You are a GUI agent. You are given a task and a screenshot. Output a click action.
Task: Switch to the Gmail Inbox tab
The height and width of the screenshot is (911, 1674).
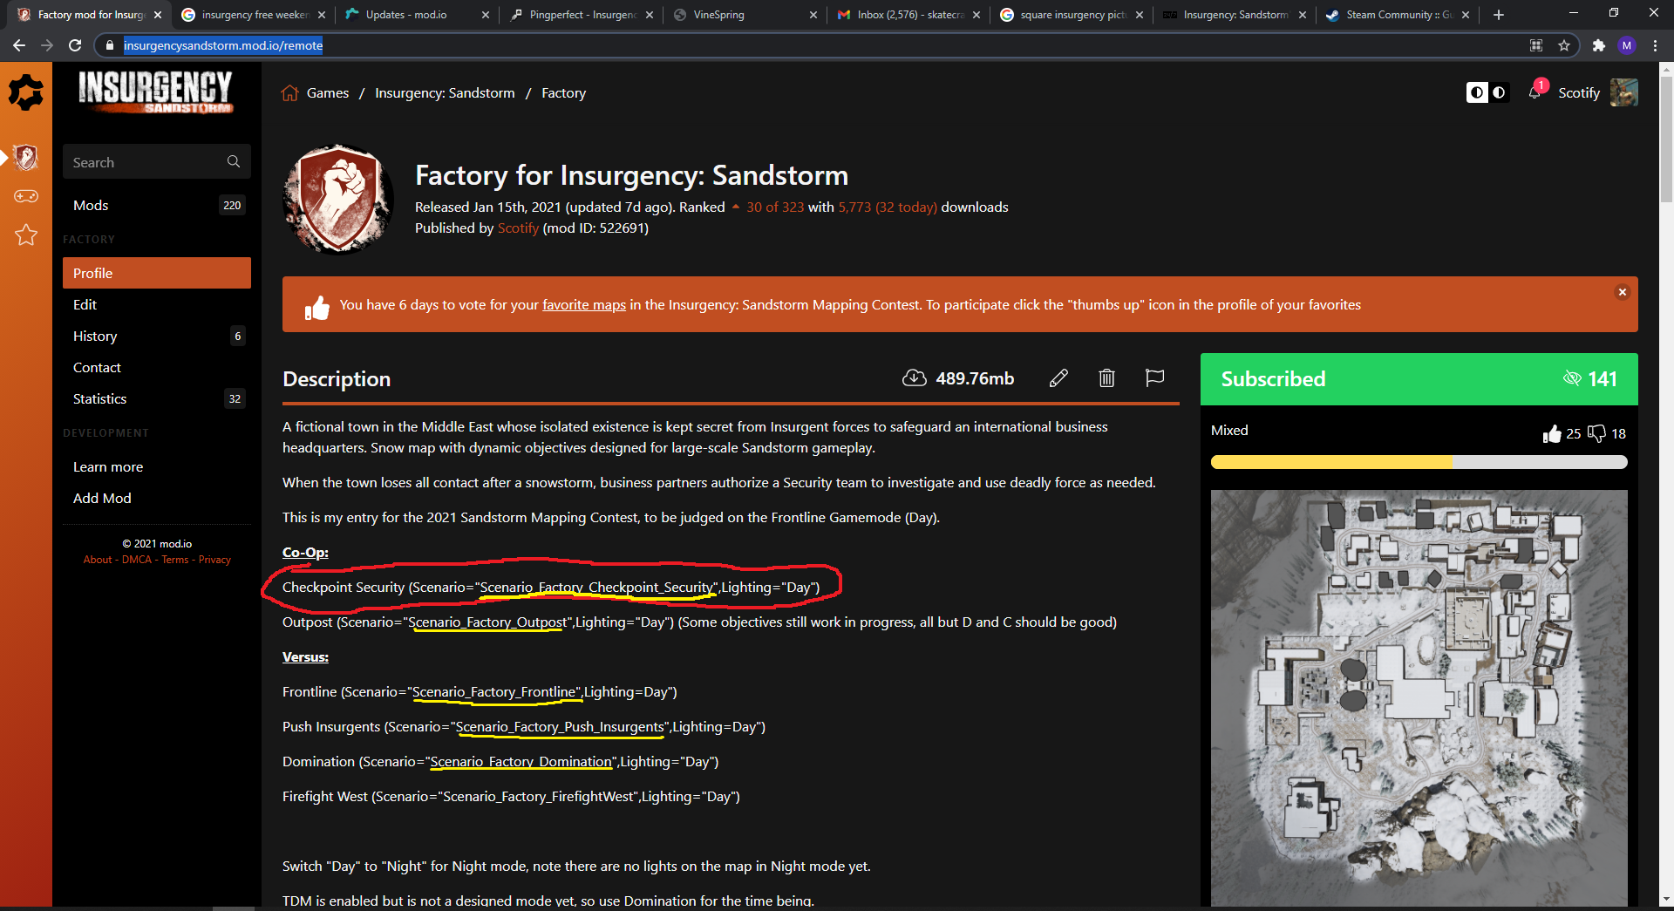pos(909,15)
